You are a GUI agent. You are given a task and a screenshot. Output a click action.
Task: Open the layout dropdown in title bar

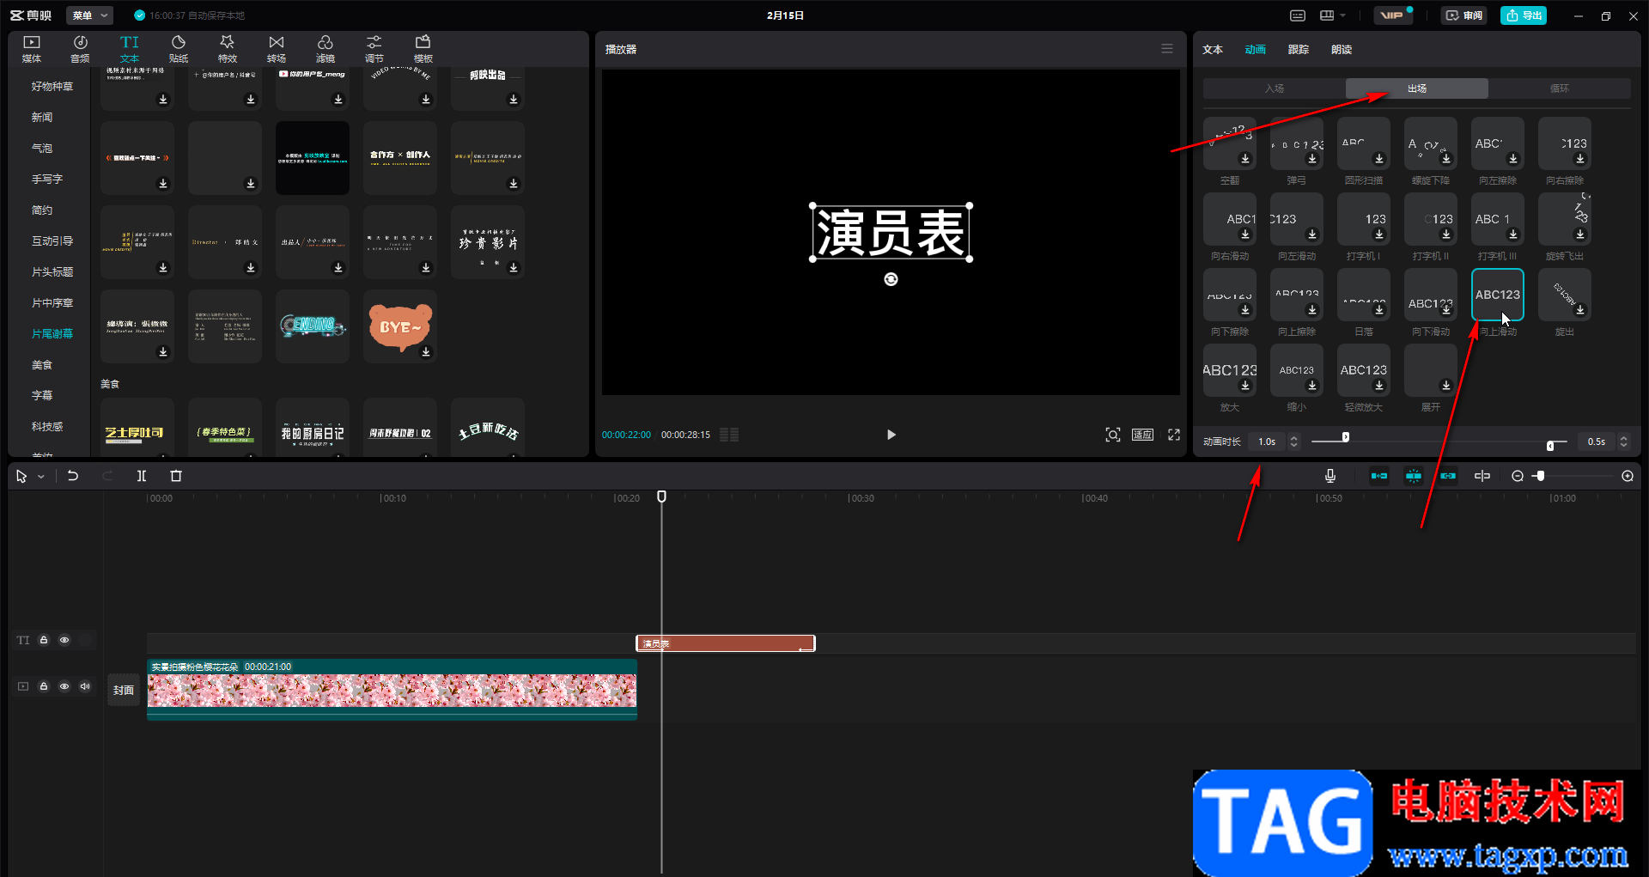click(x=1332, y=15)
